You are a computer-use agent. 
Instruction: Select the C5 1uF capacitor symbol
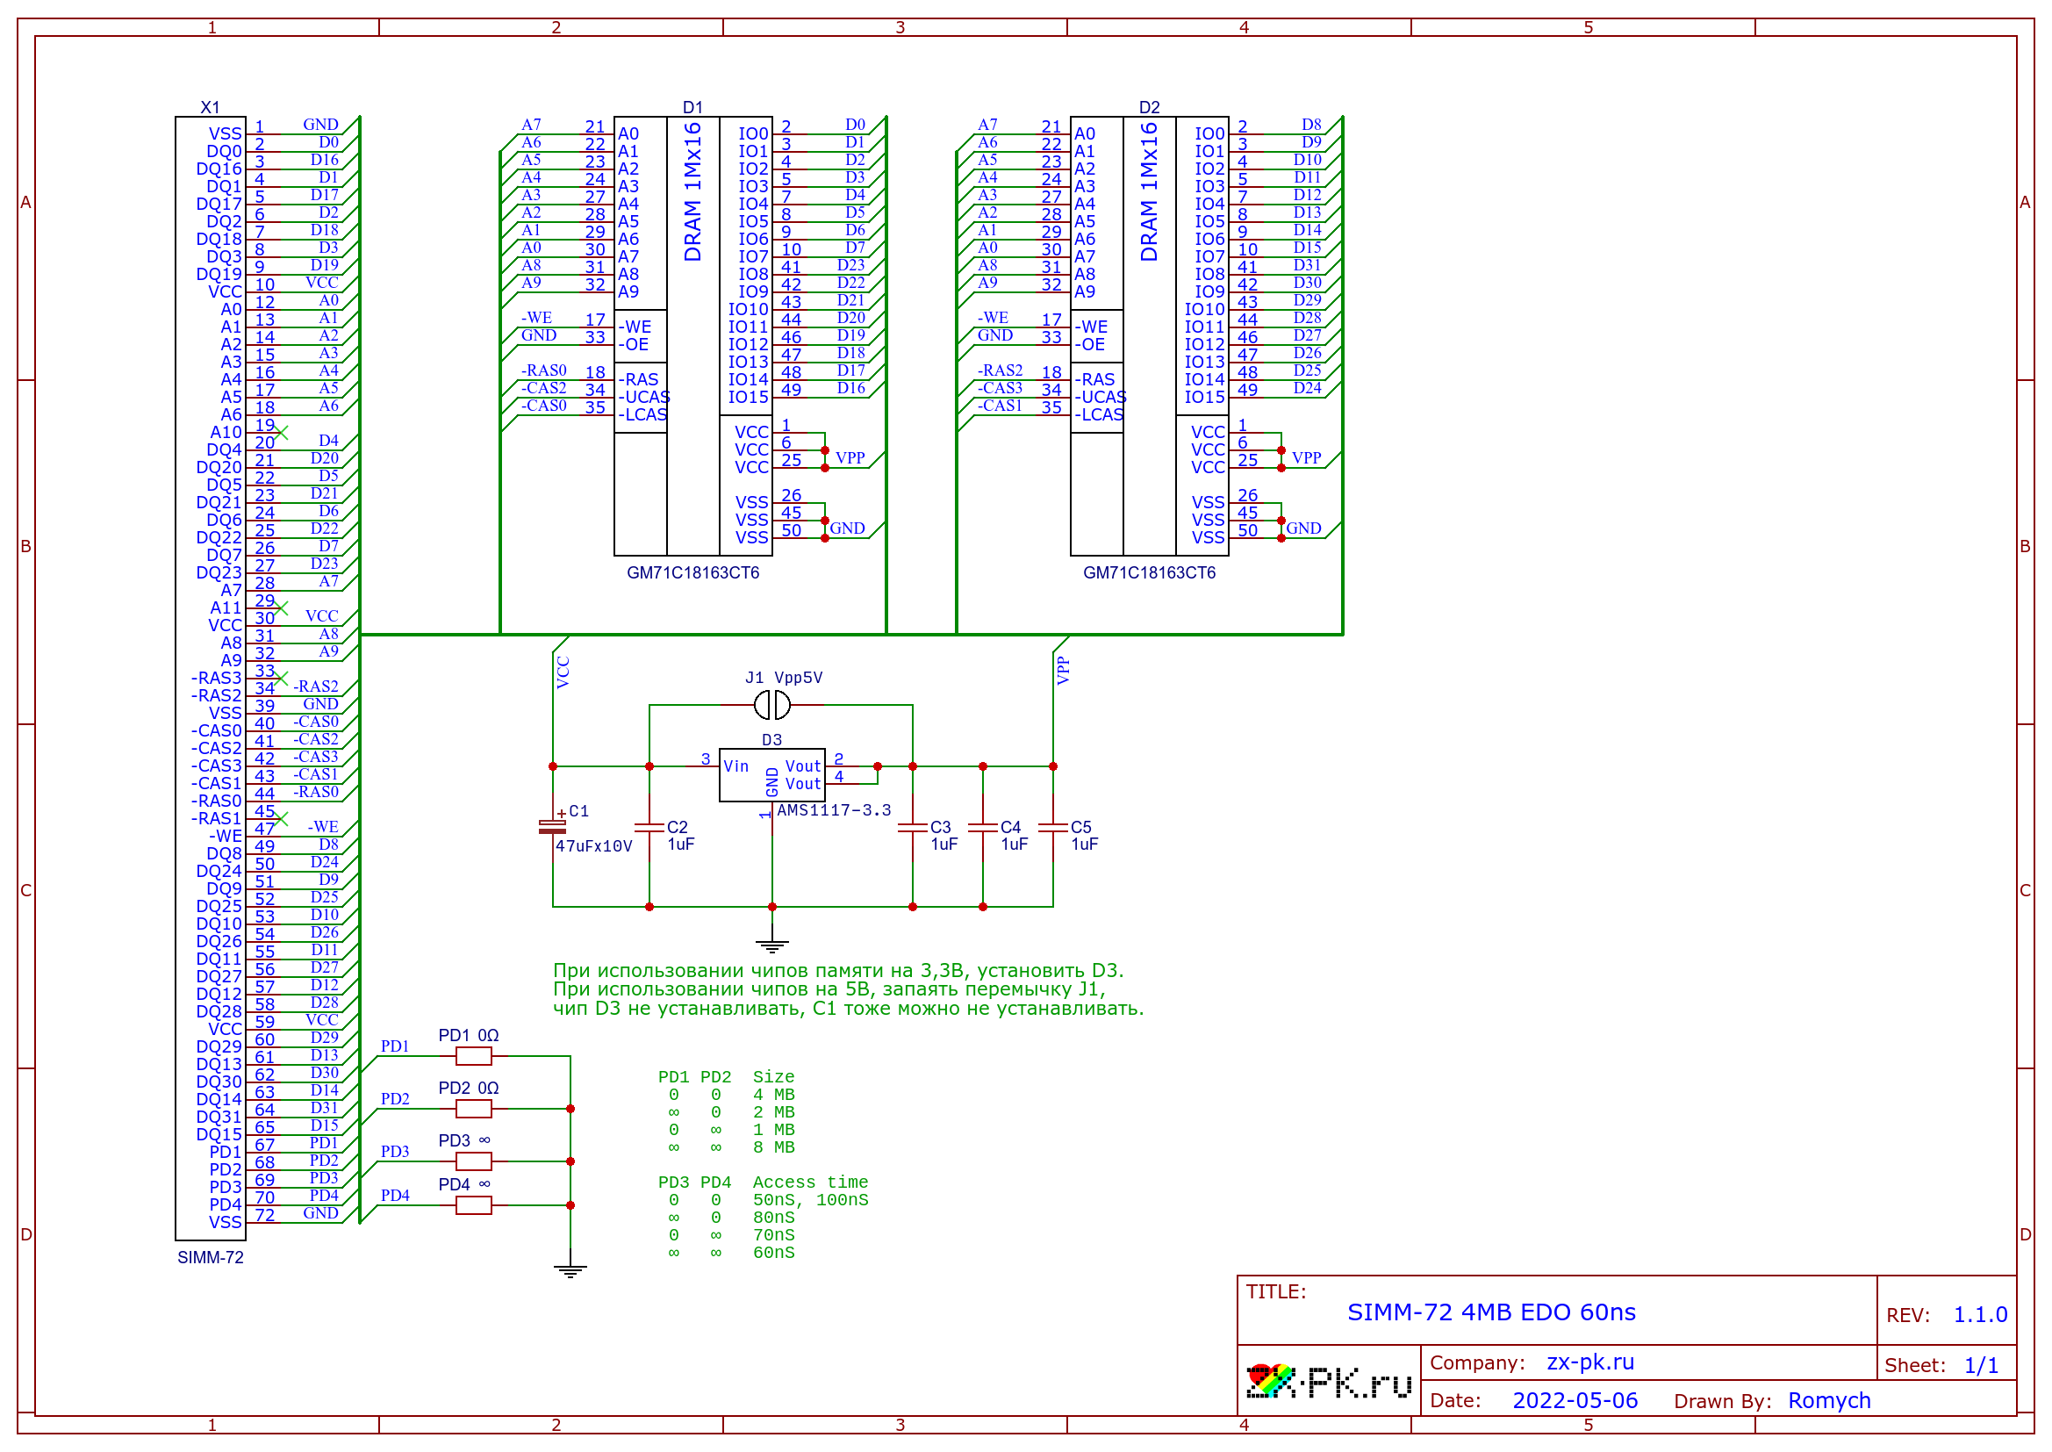pyautogui.click(x=1053, y=829)
